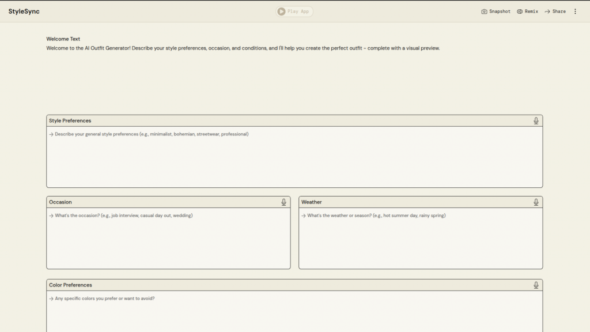This screenshot has height=332, width=590.
Task: Click into the Color Preferences text area
Action: [x=294, y=313]
